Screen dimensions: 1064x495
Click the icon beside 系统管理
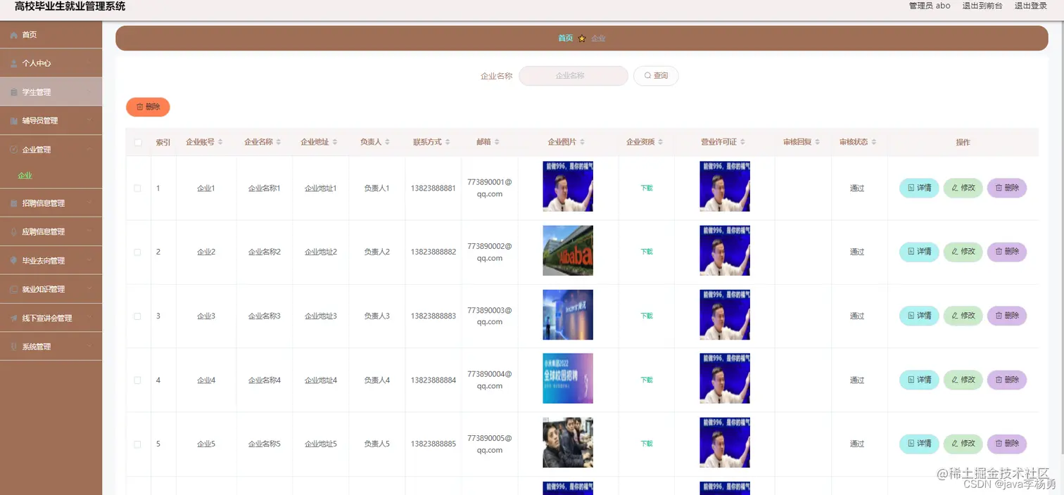14,347
